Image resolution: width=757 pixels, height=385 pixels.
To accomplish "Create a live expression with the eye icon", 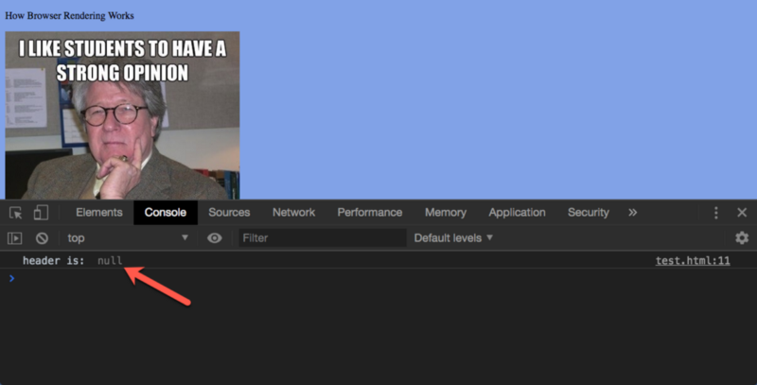I will click(x=215, y=237).
